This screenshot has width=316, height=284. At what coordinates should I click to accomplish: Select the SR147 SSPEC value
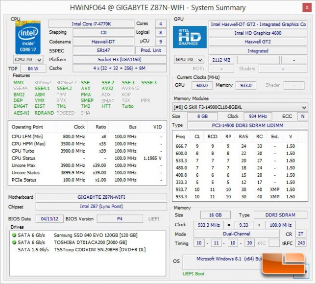coord(103,50)
